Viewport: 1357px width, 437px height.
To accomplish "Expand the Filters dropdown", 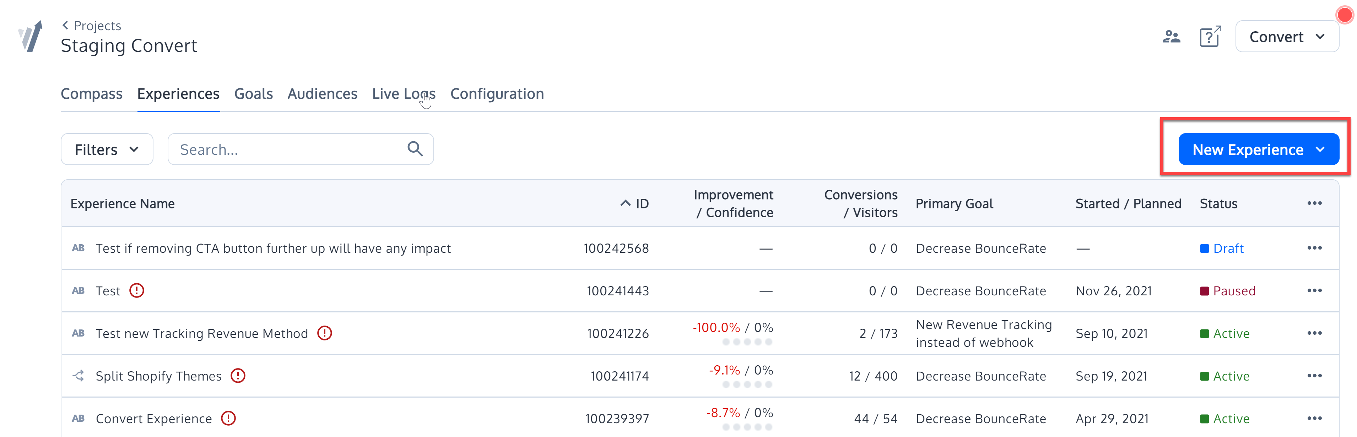I will point(107,149).
